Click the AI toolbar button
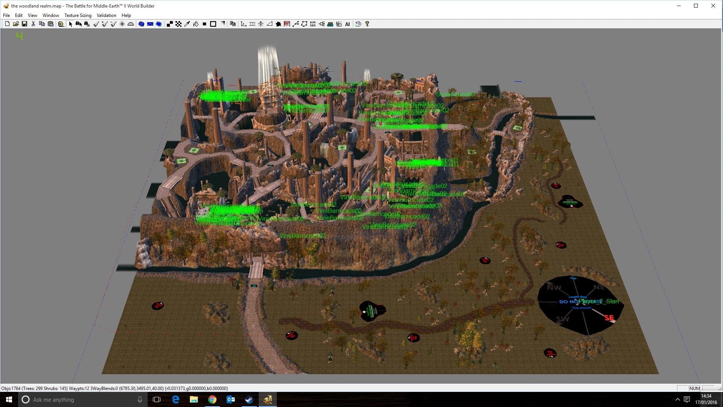 coord(348,24)
